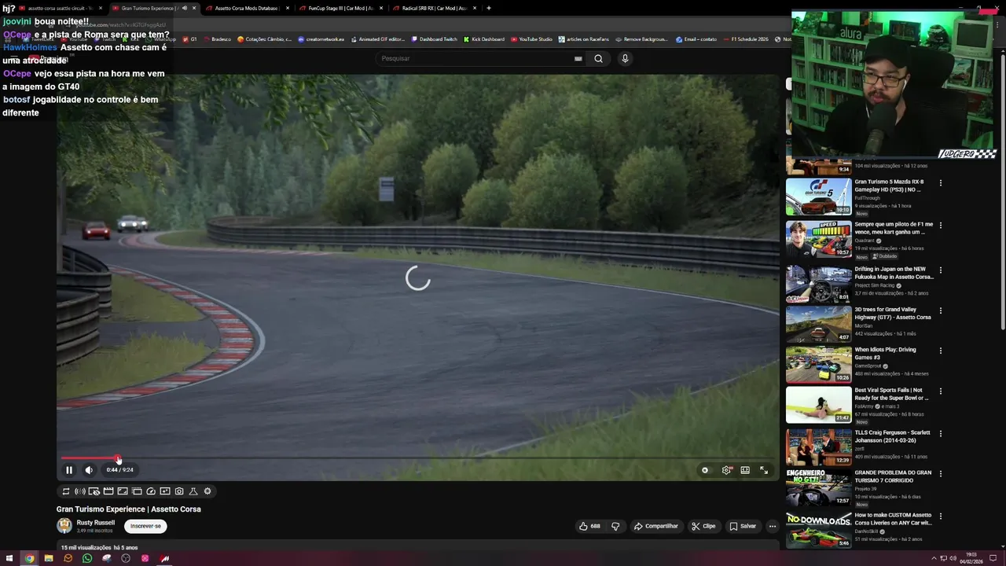The height and width of the screenshot is (566, 1006).
Task: Open the gear options in the extension toolbar
Action: [207, 491]
